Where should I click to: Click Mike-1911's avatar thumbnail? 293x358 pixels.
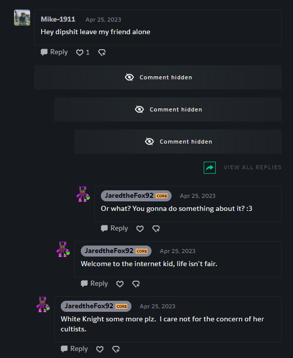pyautogui.click(x=22, y=18)
